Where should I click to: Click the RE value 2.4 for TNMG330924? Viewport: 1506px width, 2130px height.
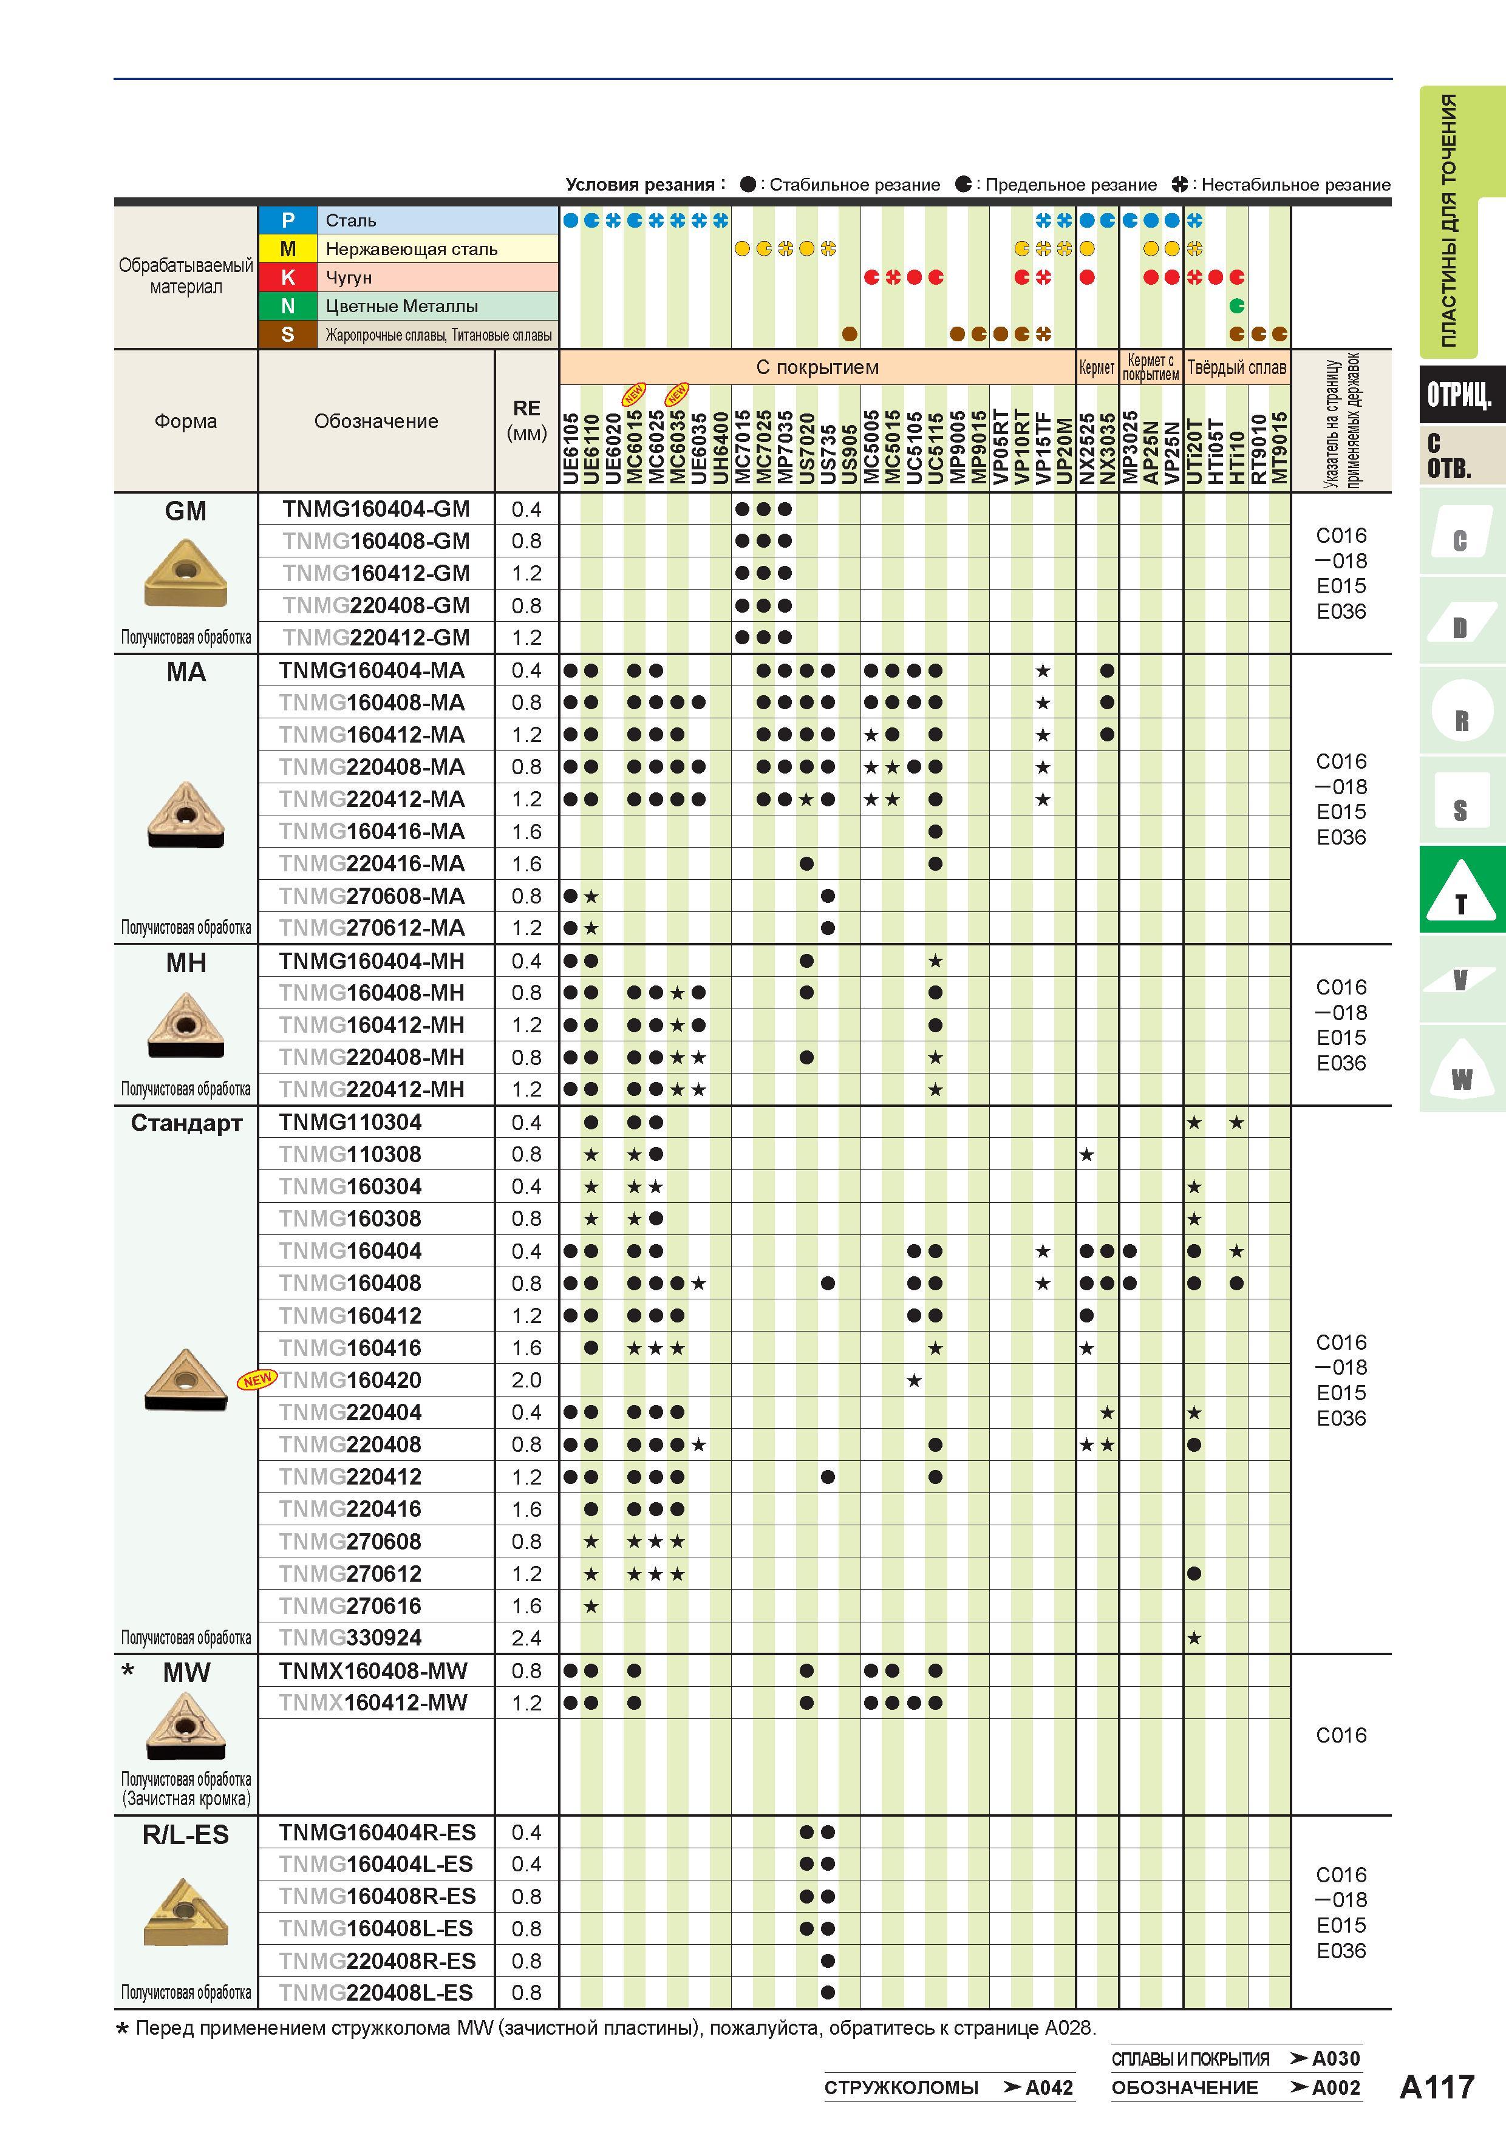point(526,1638)
